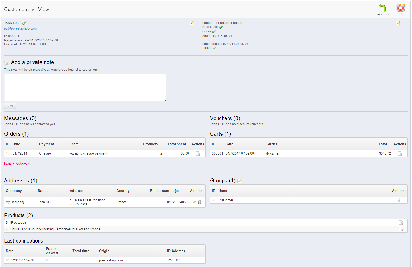412x267 pixels.
Task: Edit John DOE customer details pencil icon
Action: pos(192,23)
